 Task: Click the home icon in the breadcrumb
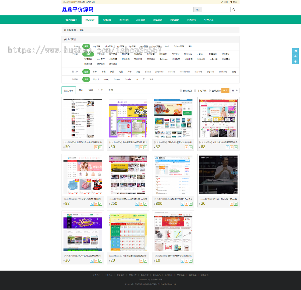65,30
